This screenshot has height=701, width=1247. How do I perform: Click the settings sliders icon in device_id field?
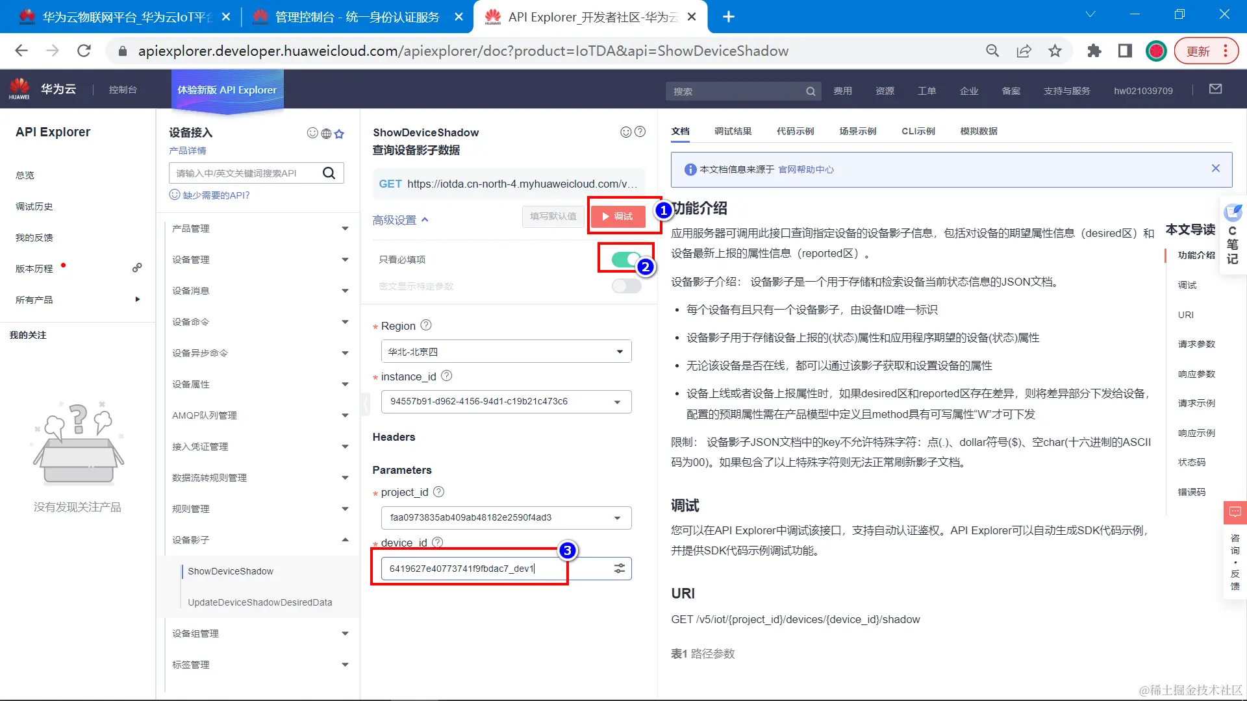[620, 569]
